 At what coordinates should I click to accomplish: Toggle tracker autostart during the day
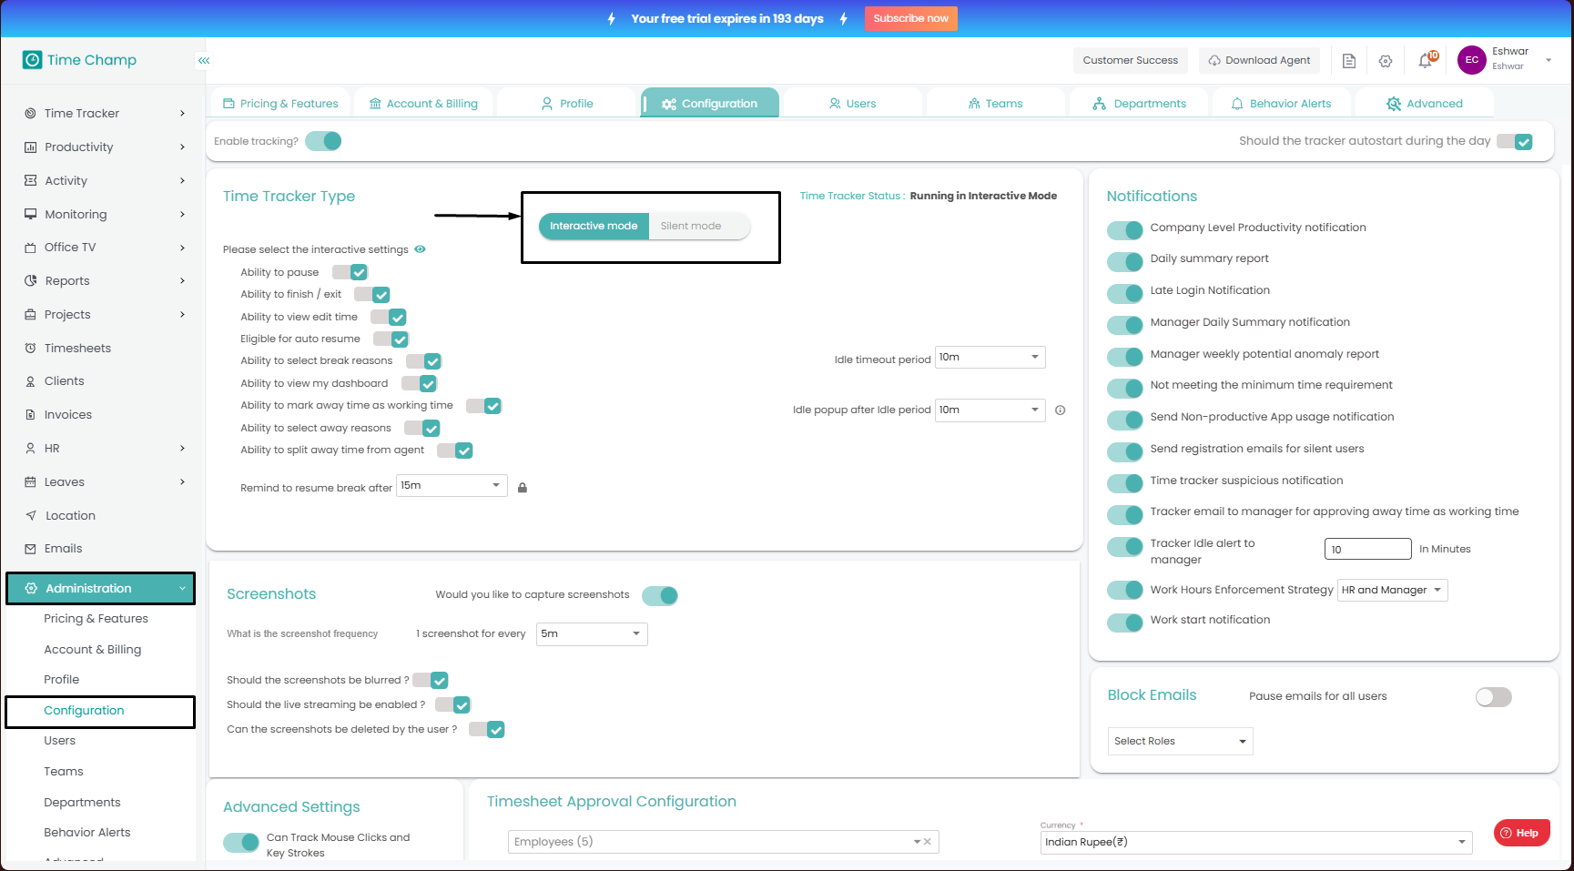(x=1515, y=142)
